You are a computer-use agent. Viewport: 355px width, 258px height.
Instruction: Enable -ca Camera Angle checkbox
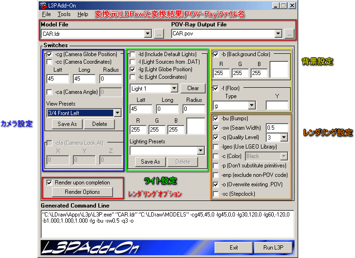(49, 92)
